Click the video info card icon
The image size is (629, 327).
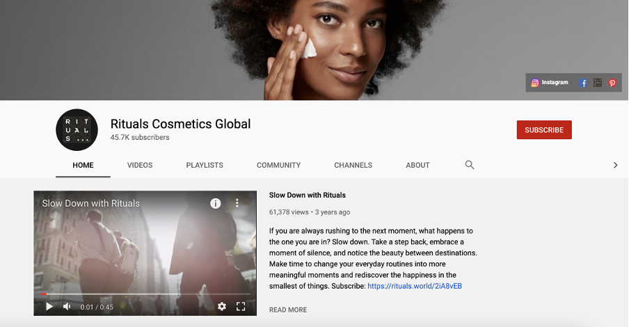pos(216,203)
